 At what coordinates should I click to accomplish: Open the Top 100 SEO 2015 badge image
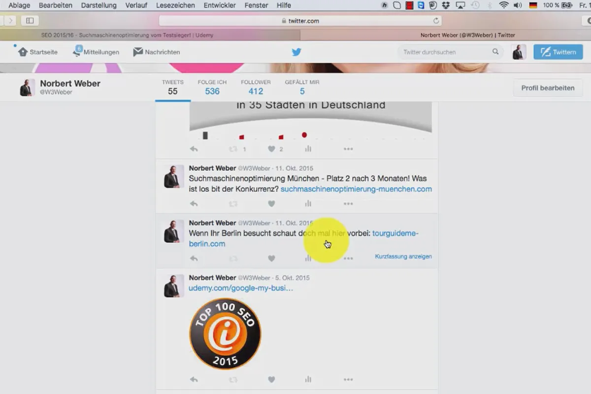pos(226,333)
